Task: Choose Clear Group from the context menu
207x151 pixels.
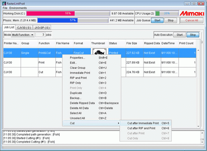Action: tap(91, 68)
